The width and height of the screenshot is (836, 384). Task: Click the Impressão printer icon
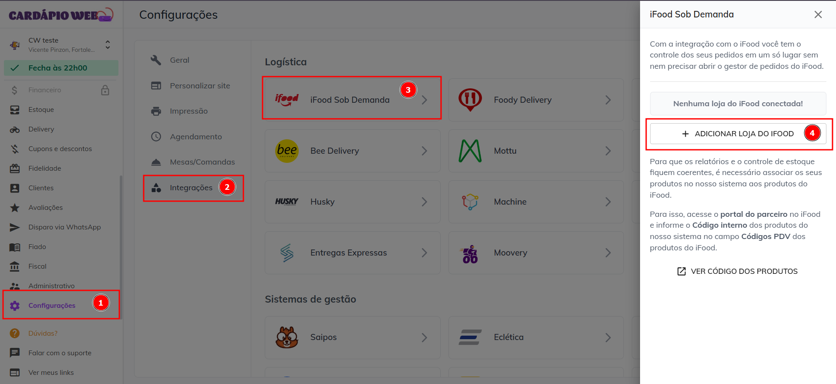coord(156,111)
